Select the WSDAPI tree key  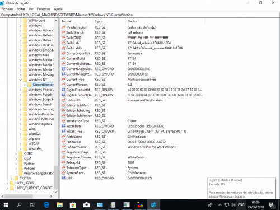tap(34, 144)
